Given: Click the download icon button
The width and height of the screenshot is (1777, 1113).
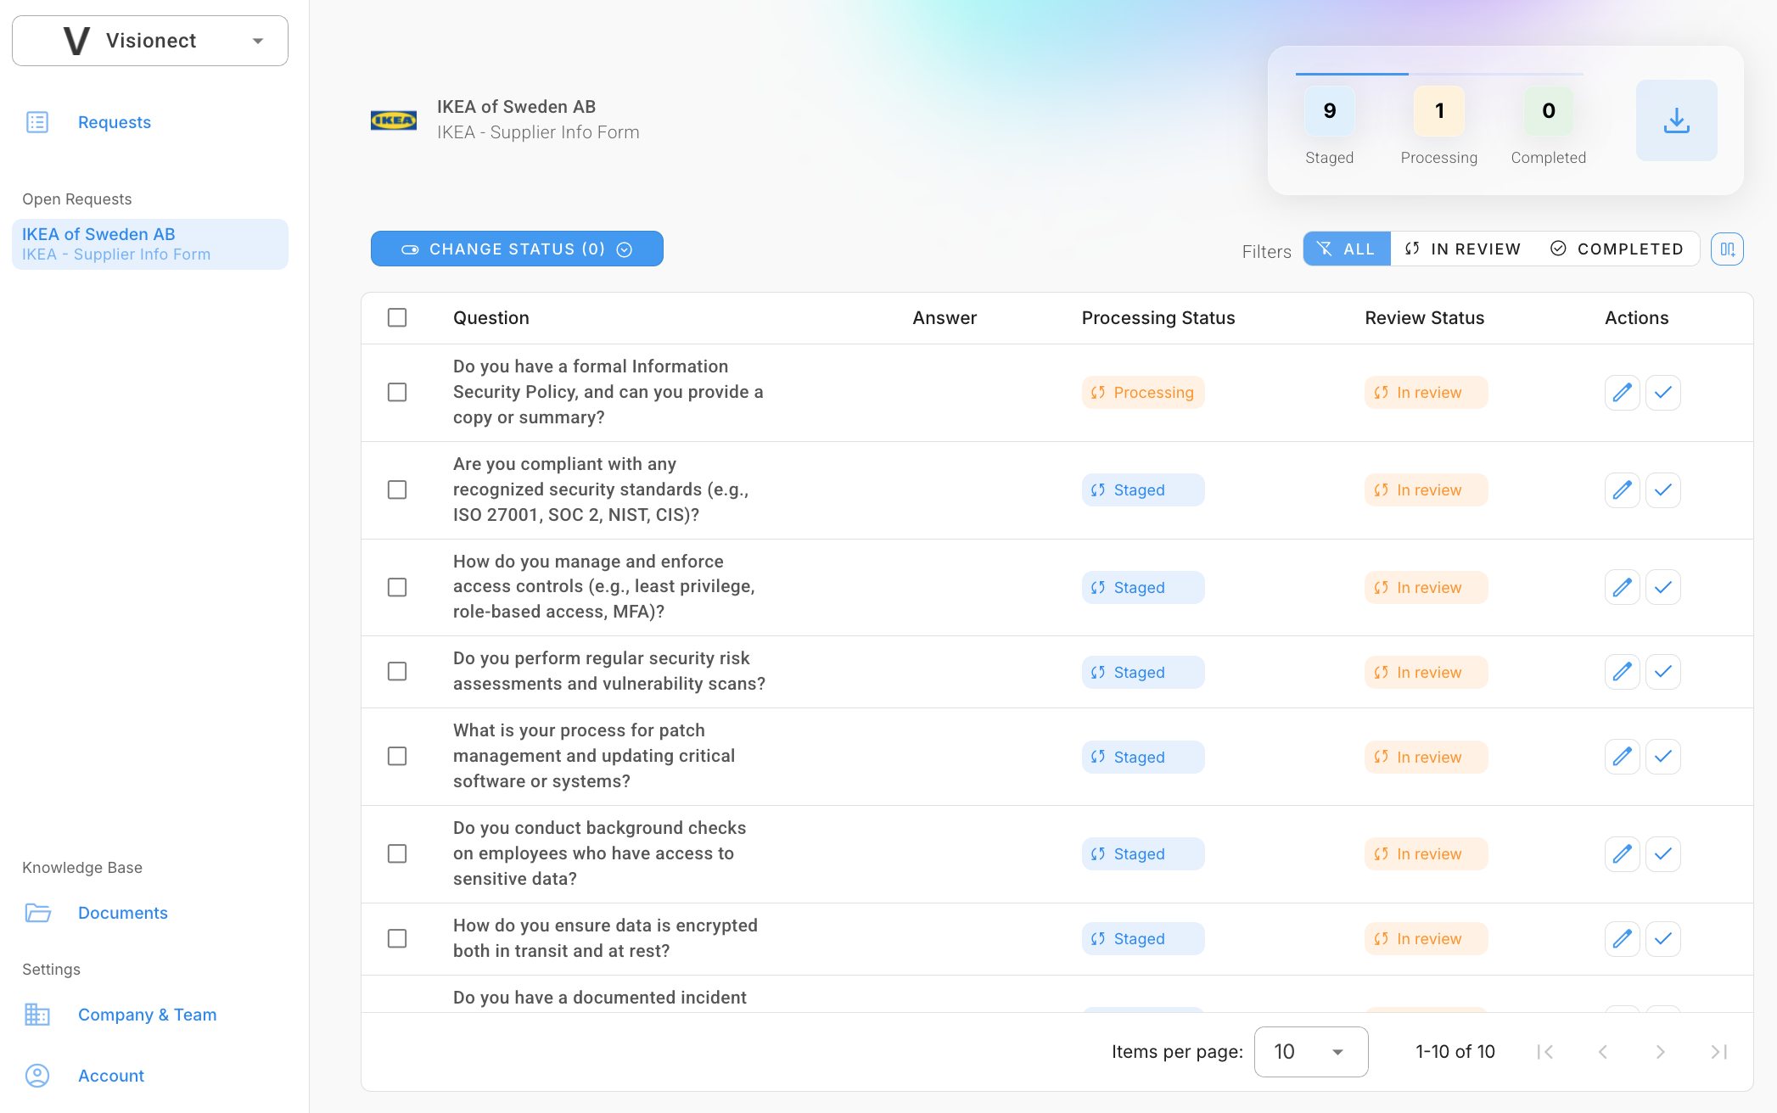Looking at the screenshot, I should tap(1676, 120).
